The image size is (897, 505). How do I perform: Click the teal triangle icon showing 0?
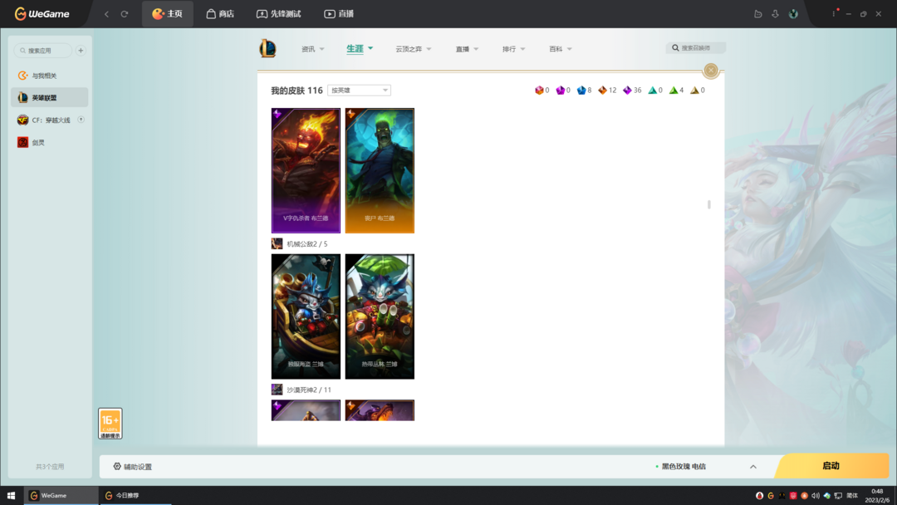pos(652,91)
